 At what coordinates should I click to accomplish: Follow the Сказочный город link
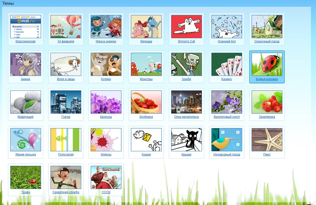click(x=267, y=41)
